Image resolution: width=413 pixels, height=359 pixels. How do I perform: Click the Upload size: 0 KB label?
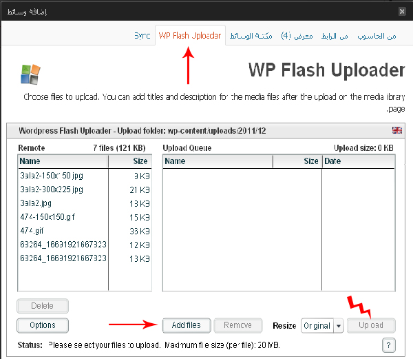[x=363, y=148]
